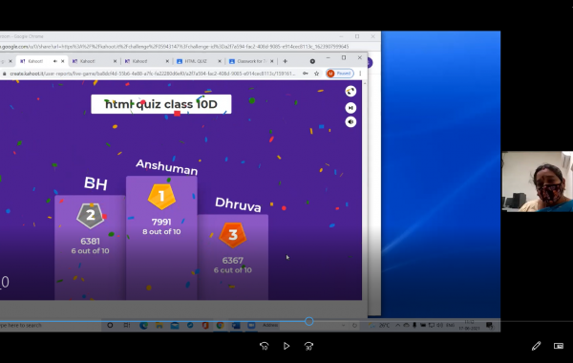Play the video recording

pyautogui.click(x=286, y=346)
